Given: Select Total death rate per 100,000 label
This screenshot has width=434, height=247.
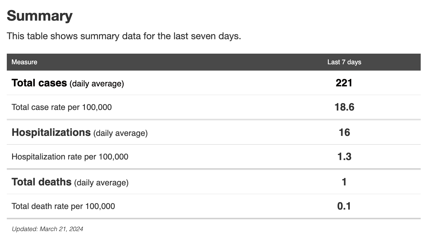Looking at the screenshot, I should [x=63, y=206].
